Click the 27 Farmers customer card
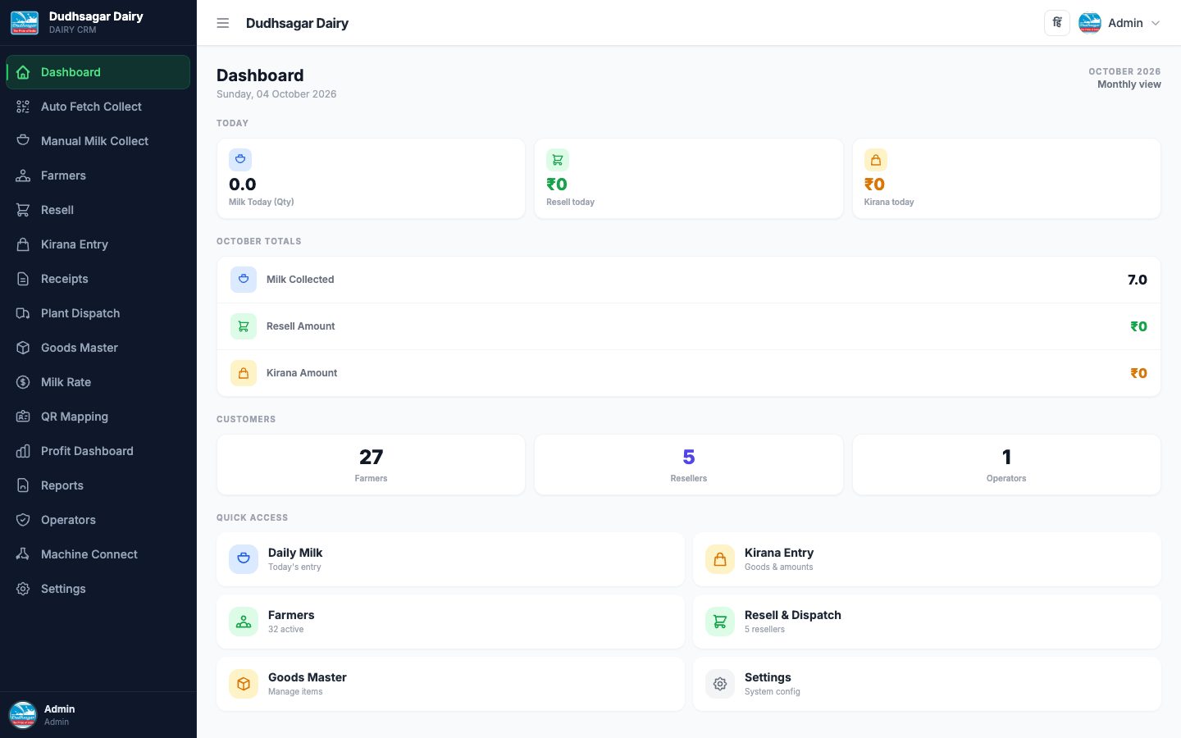This screenshot has width=1181, height=738. 371,465
